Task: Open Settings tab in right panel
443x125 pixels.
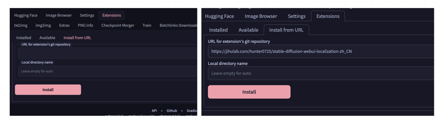Action: pyautogui.click(x=297, y=16)
